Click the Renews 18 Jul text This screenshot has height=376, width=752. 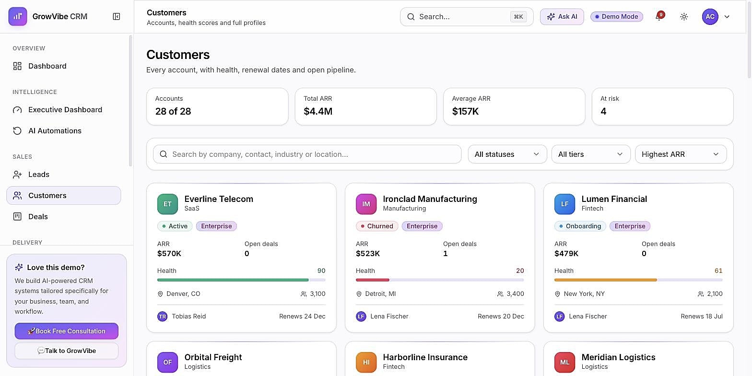[x=702, y=317]
